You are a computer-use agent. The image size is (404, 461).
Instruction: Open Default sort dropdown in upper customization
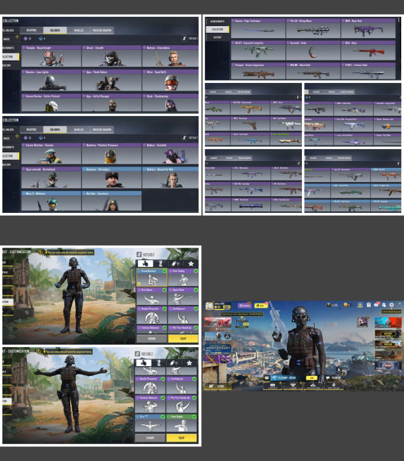click(146, 254)
